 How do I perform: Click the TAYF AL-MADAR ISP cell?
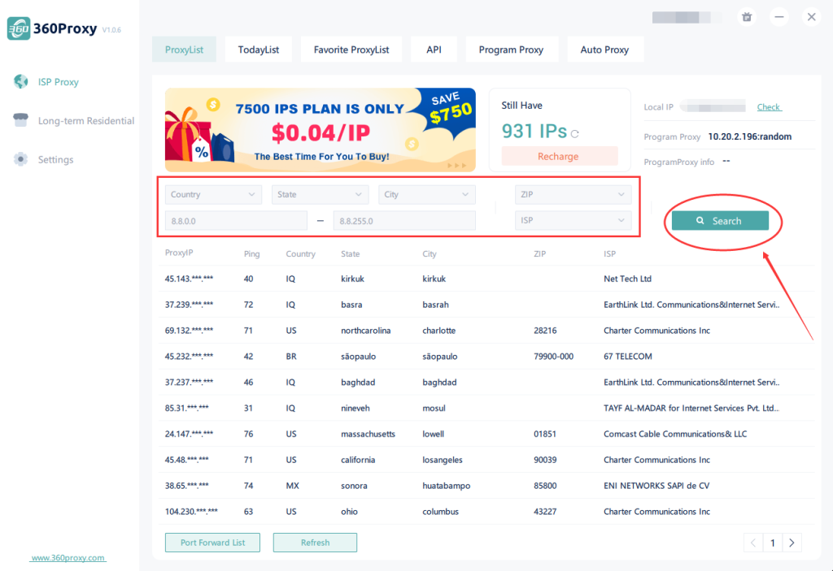691,408
